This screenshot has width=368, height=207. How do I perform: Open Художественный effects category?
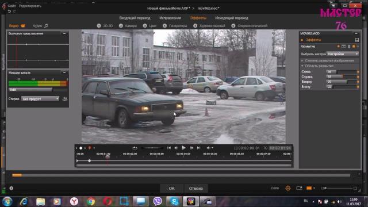pyautogui.click(x=209, y=25)
